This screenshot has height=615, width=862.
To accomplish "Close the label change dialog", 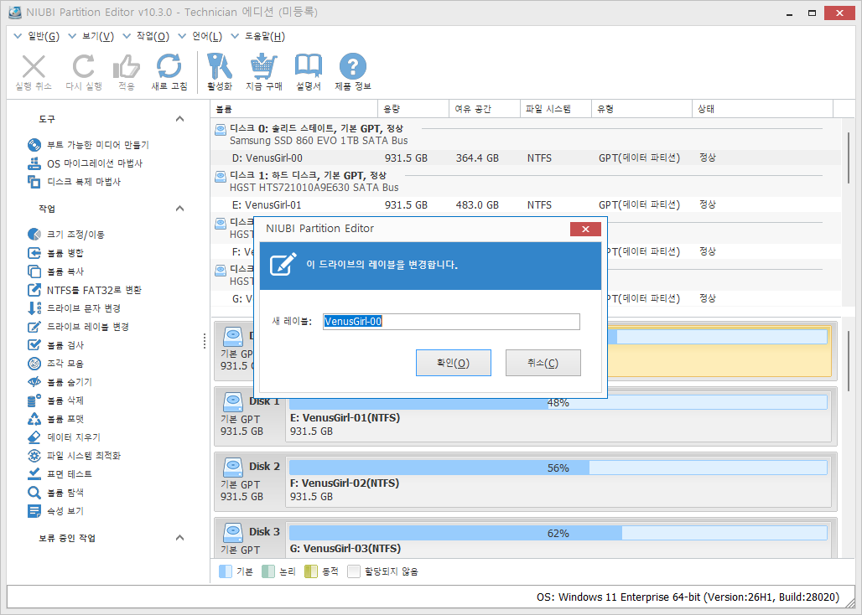I will point(585,229).
